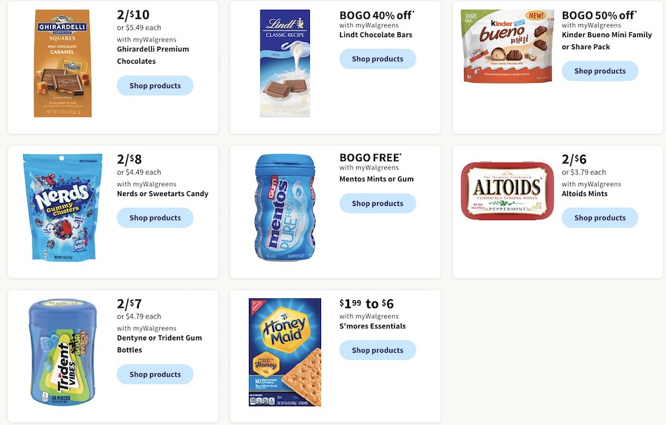Shop products for Nerds or Sweetarts Candy
The height and width of the screenshot is (425, 666).
(155, 218)
